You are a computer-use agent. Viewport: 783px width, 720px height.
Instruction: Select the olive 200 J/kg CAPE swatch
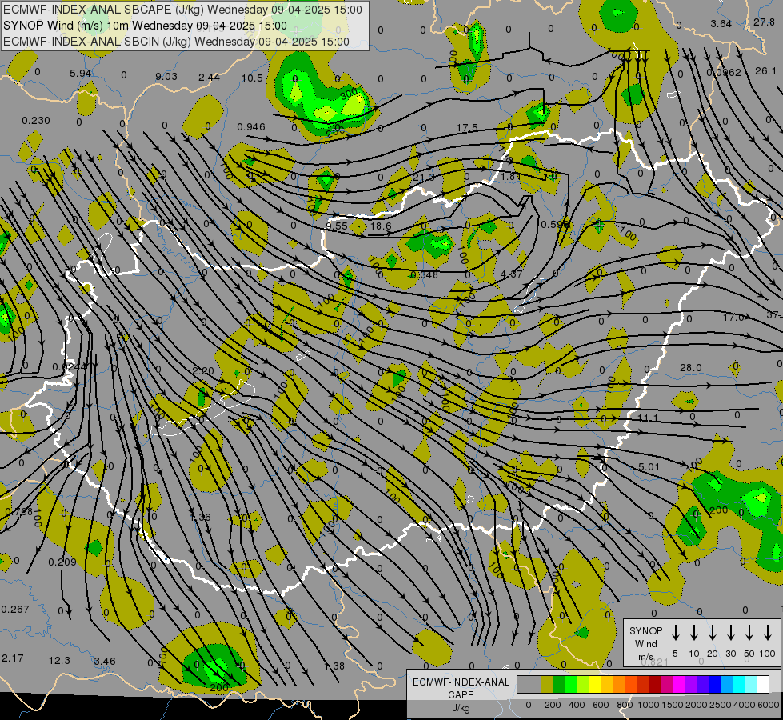(x=547, y=685)
